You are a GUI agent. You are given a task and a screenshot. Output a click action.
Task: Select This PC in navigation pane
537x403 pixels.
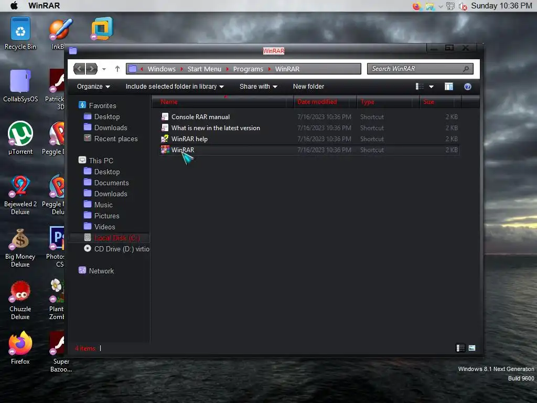[101, 161]
